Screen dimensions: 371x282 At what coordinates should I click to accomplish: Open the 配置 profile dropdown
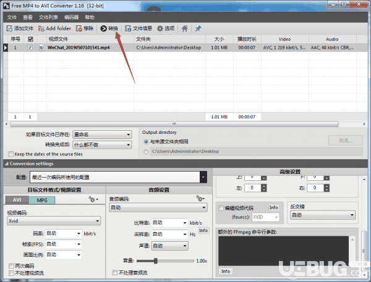point(118,177)
